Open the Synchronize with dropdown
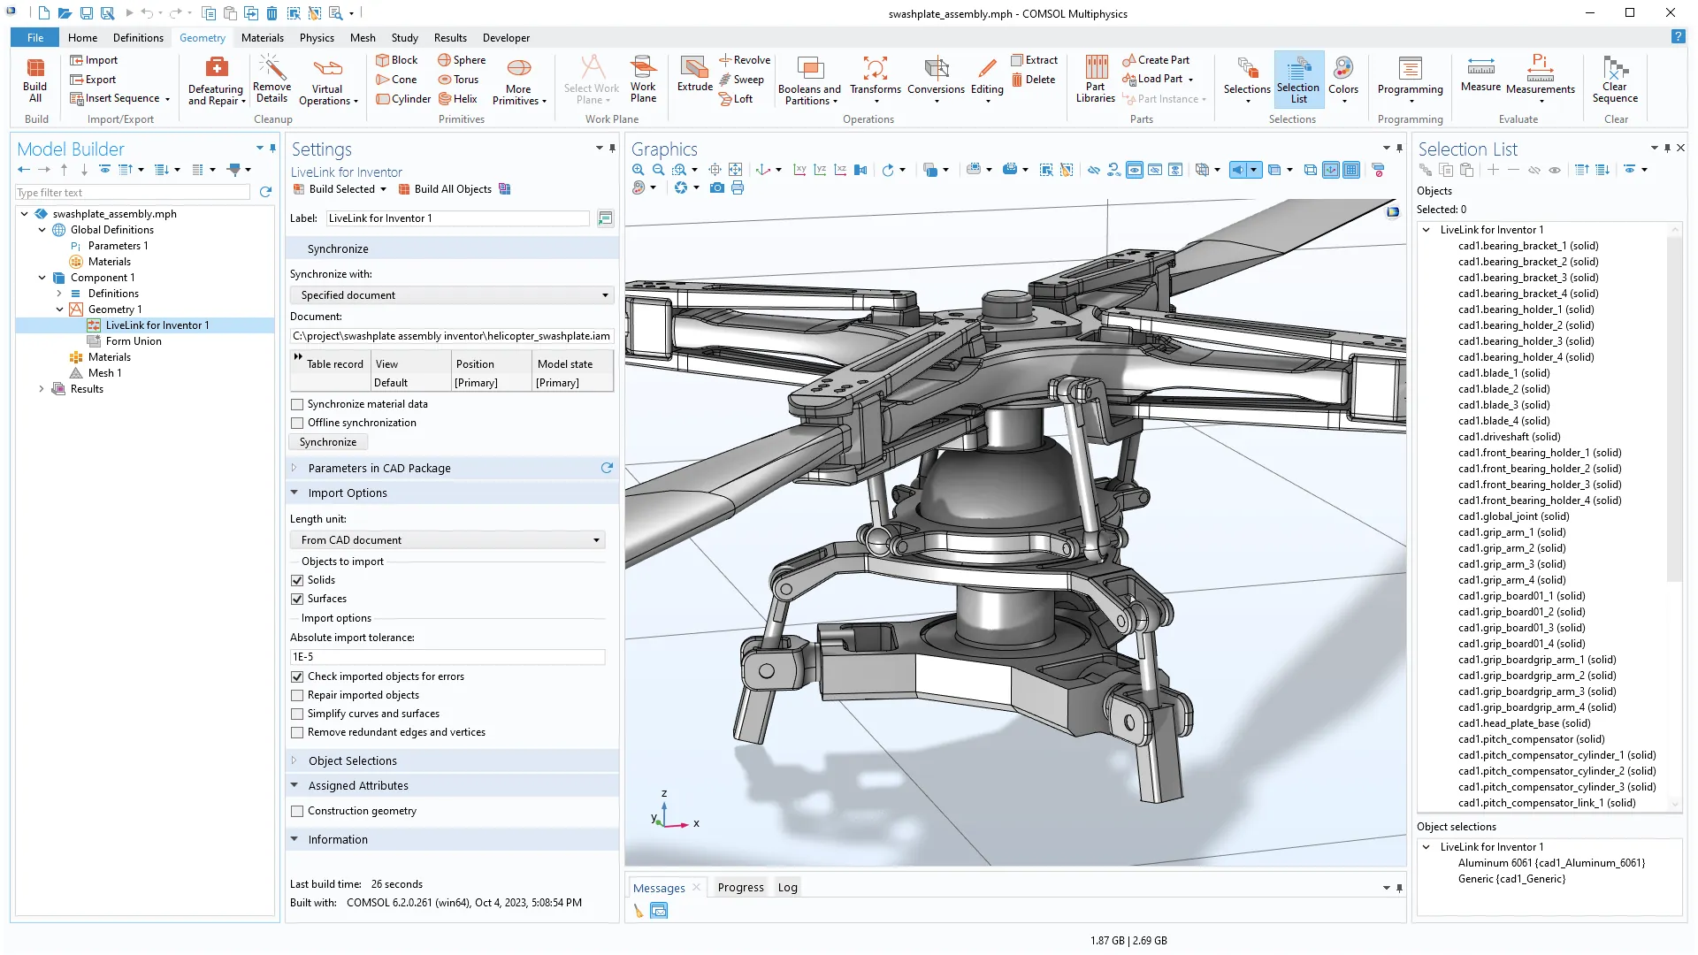The image size is (1698, 955). 452,295
